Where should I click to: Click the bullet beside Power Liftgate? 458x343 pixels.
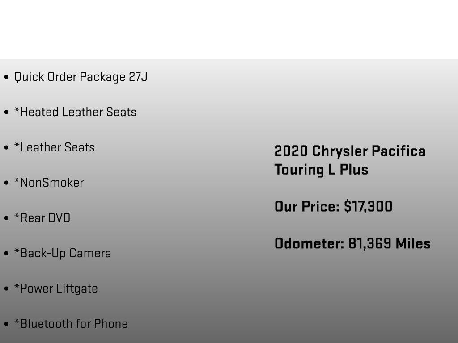pyautogui.click(x=6, y=289)
